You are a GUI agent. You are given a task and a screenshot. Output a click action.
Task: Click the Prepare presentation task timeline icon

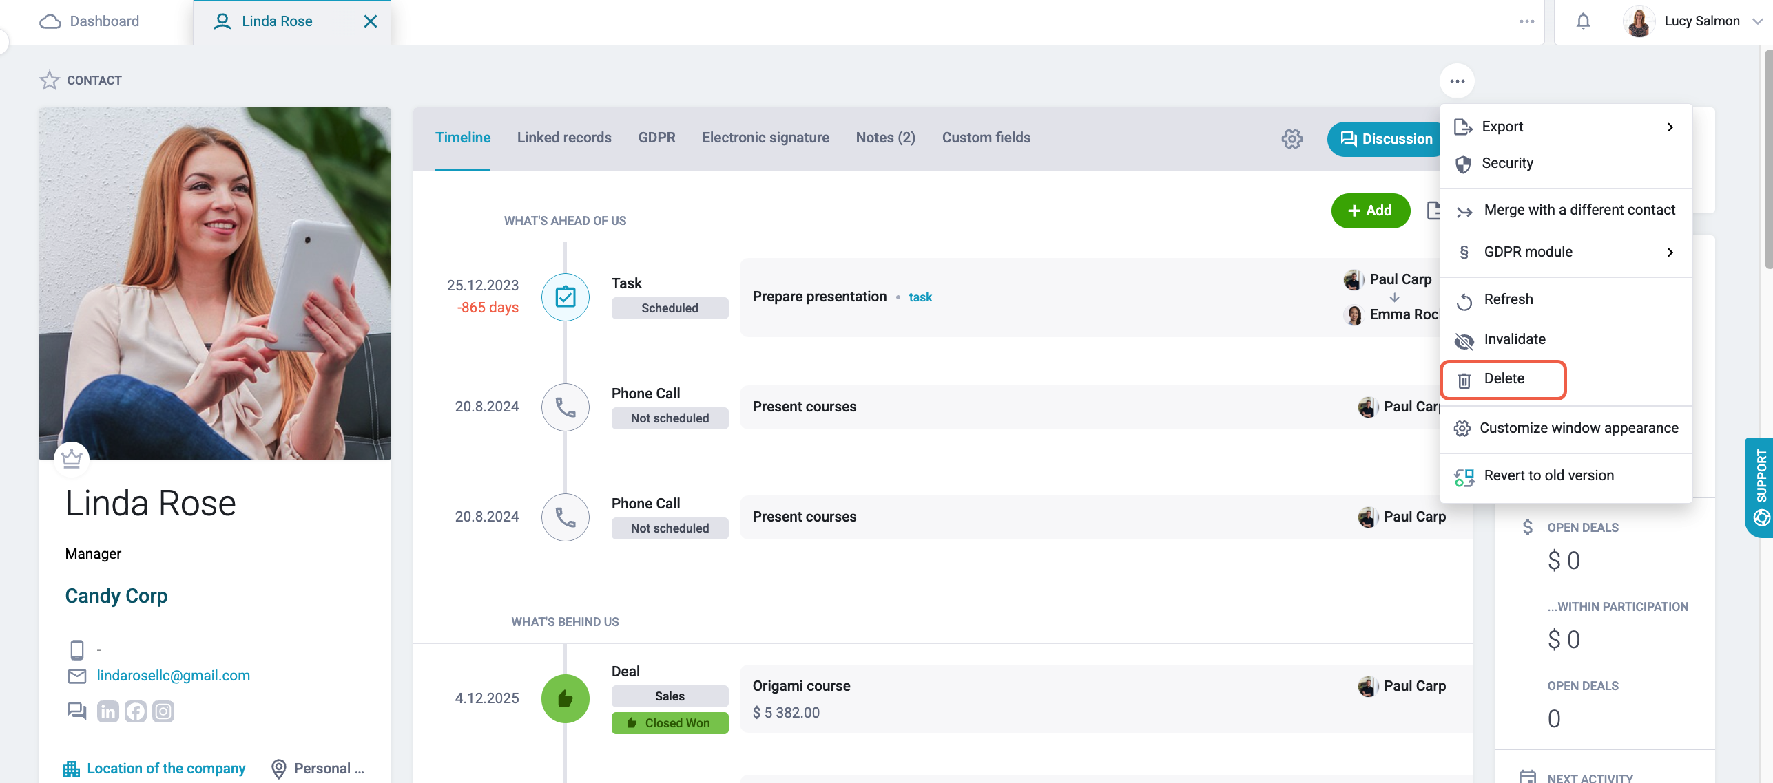[566, 297]
